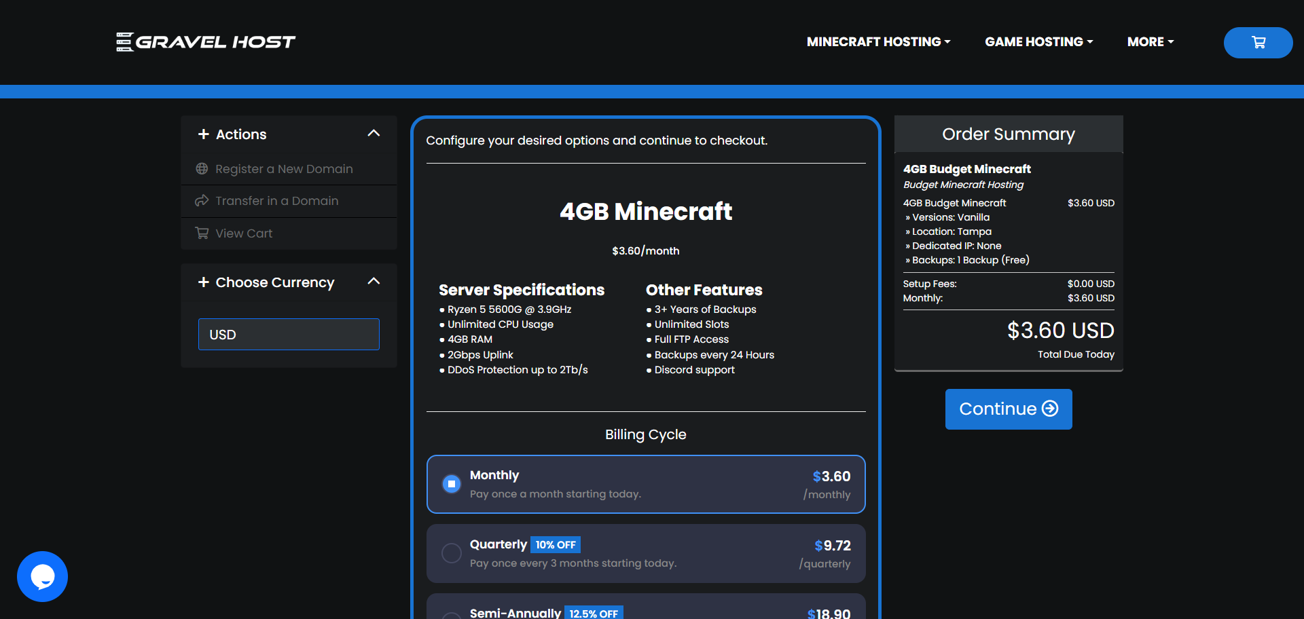Click the arrow icon inside the Continue button
1304x619 pixels.
tap(1049, 409)
